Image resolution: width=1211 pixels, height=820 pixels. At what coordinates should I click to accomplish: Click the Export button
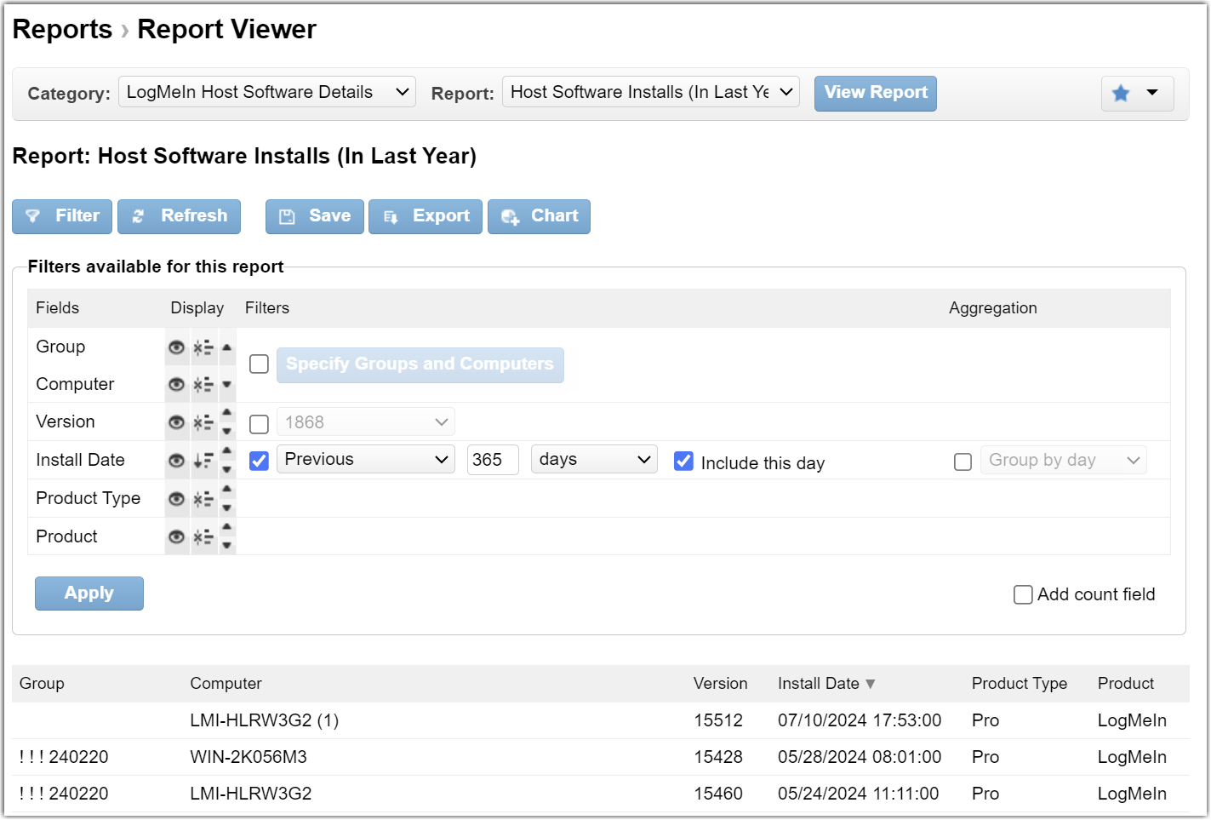tap(426, 216)
